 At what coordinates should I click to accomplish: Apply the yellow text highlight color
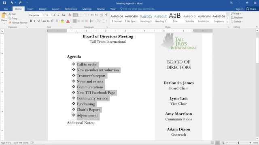click(62, 21)
